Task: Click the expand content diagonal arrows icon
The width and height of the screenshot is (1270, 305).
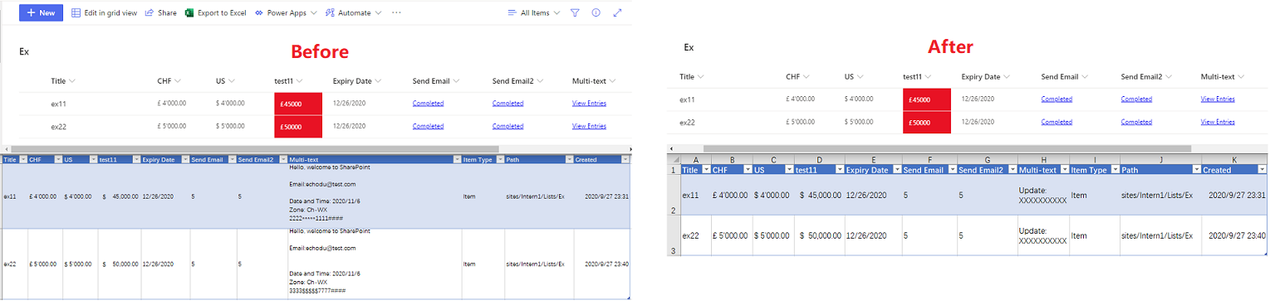Action: (x=617, y=13)
